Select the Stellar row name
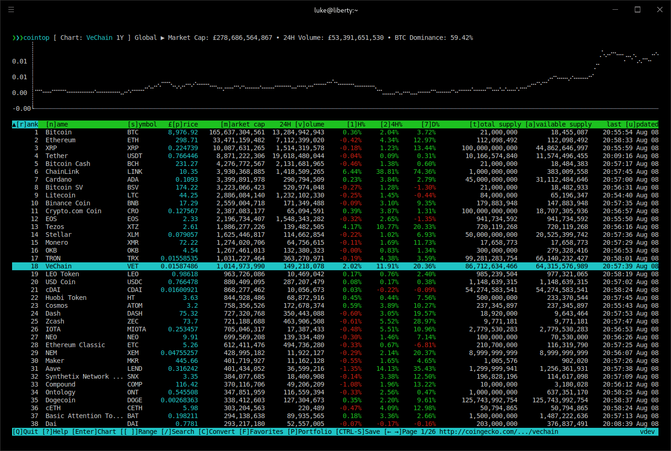This screenshot has height=451, width=671. click(59, 235)
